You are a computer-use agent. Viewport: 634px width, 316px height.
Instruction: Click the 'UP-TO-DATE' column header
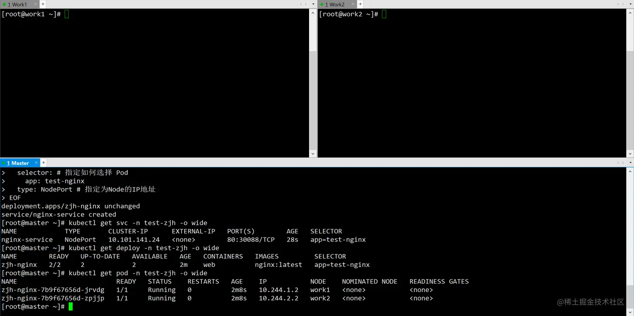click(x=100, y=256)
